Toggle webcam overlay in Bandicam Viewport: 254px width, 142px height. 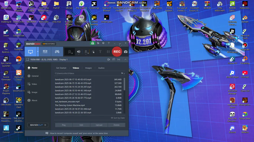point(70,52)
